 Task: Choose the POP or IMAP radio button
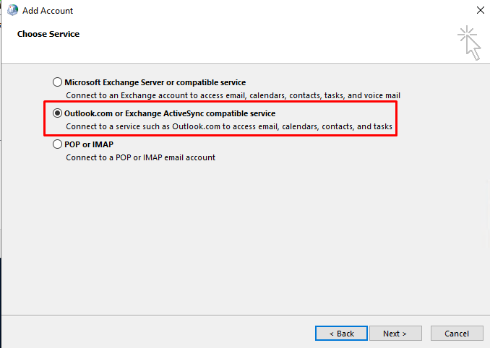[57, 144]
